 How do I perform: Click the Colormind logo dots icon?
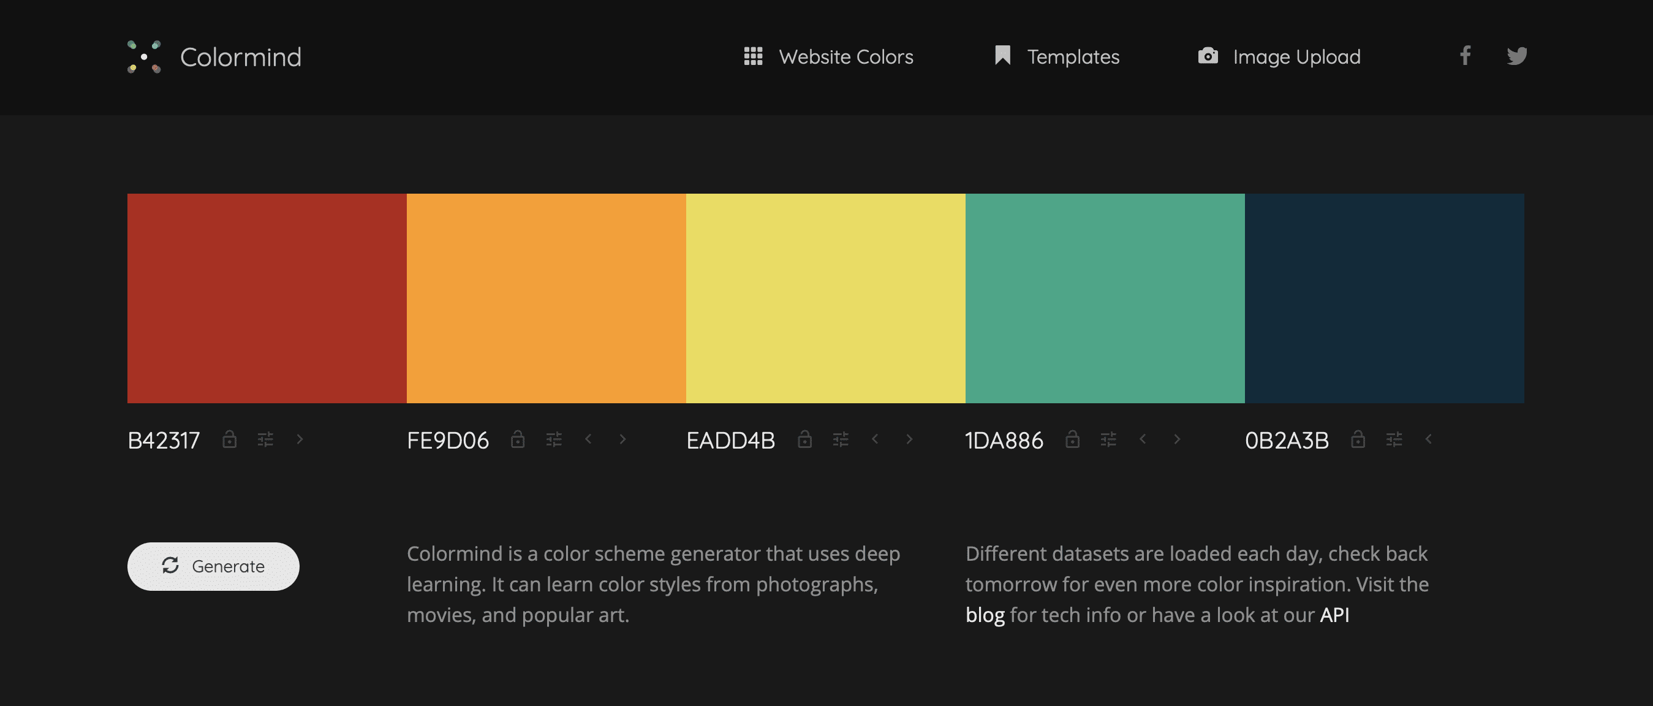click(x=145, y=56)
